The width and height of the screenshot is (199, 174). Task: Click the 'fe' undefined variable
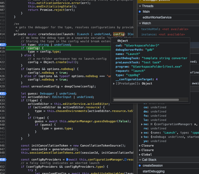coord(155,116)
